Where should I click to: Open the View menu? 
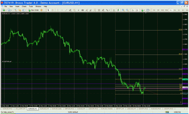click(x=11, y=6)
